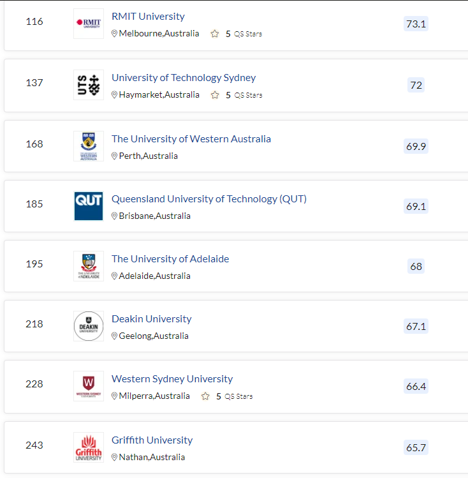Click location pin next to Perth, Australia
The width and height of the screenshot is (468, 478).
(x=115, y=156)
